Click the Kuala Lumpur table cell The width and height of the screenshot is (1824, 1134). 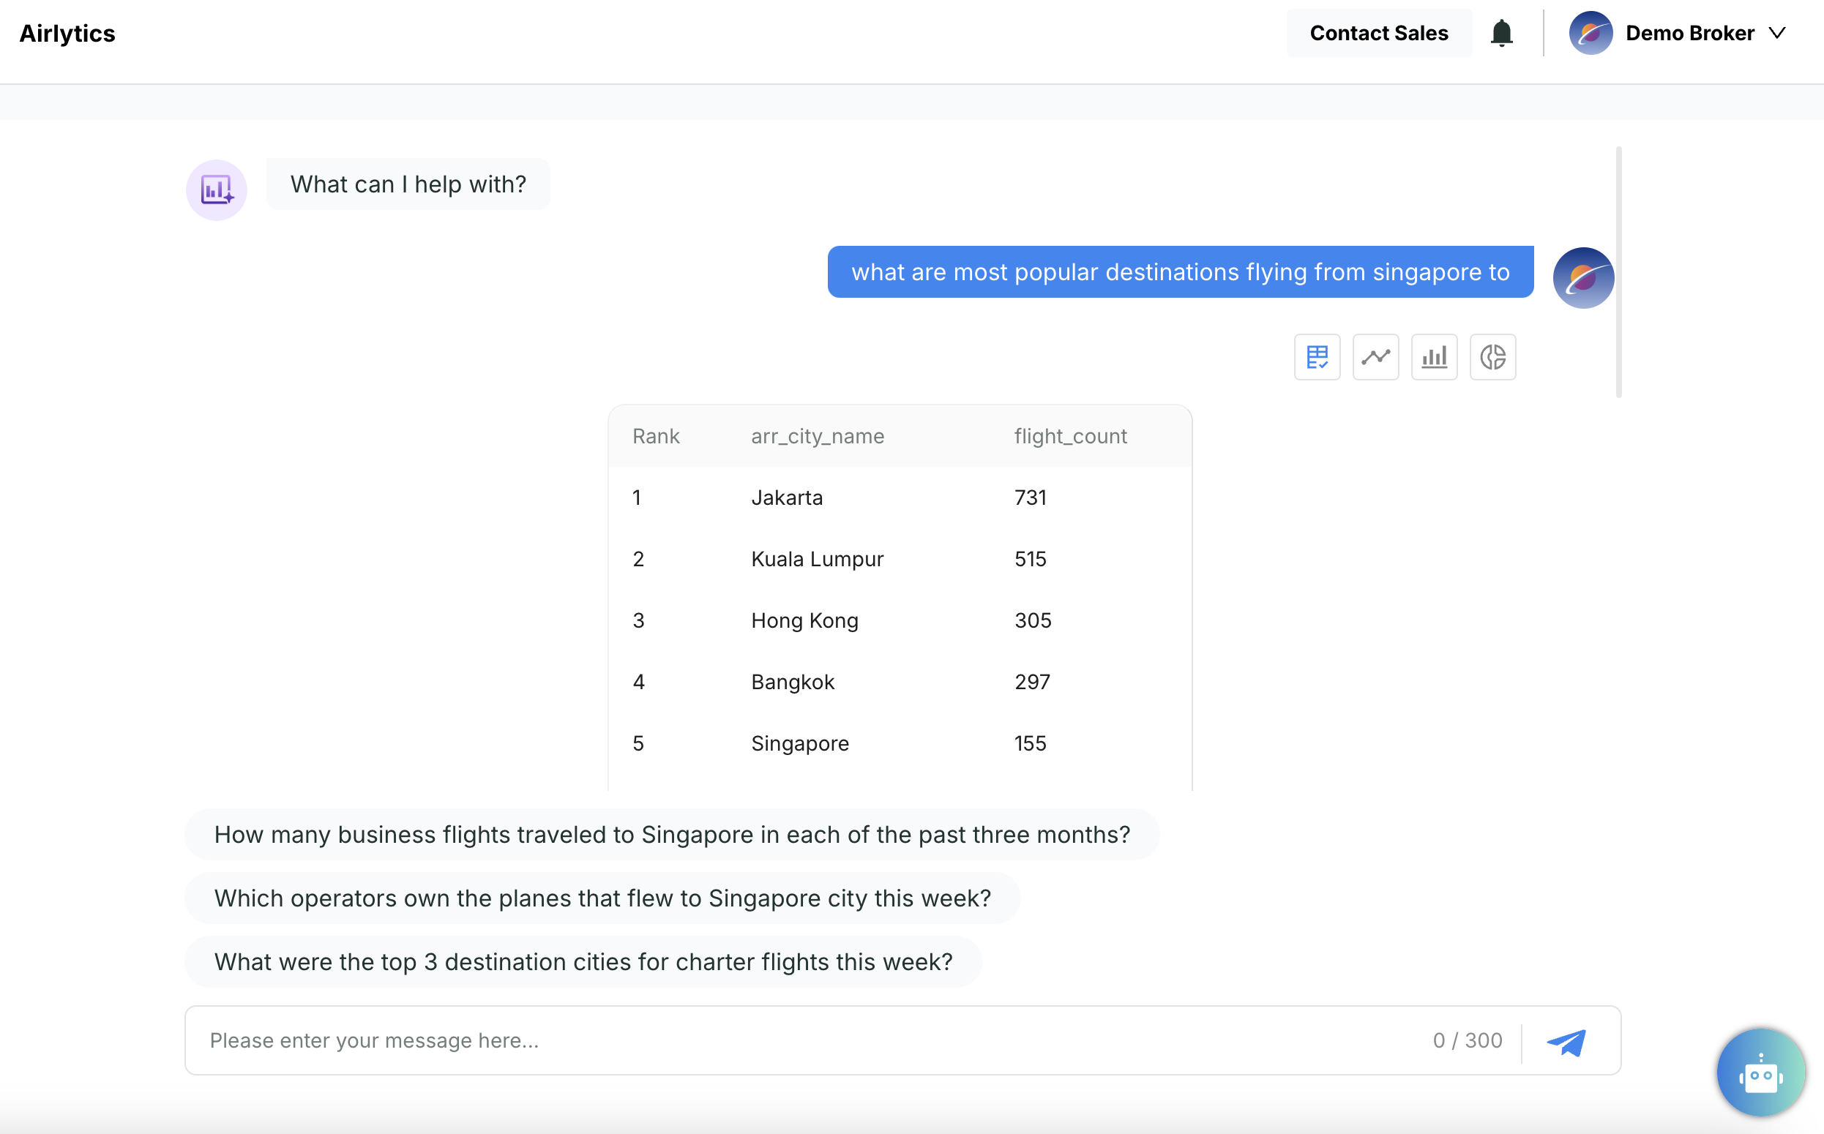(817, 560)
